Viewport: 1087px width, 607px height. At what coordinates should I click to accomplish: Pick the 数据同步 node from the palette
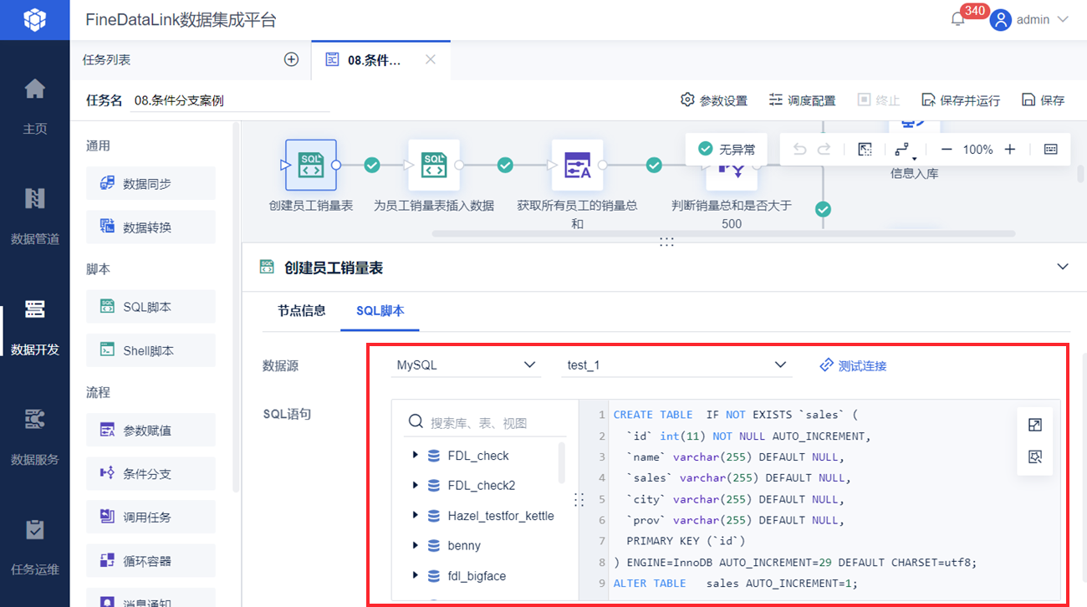coord(151,183)
